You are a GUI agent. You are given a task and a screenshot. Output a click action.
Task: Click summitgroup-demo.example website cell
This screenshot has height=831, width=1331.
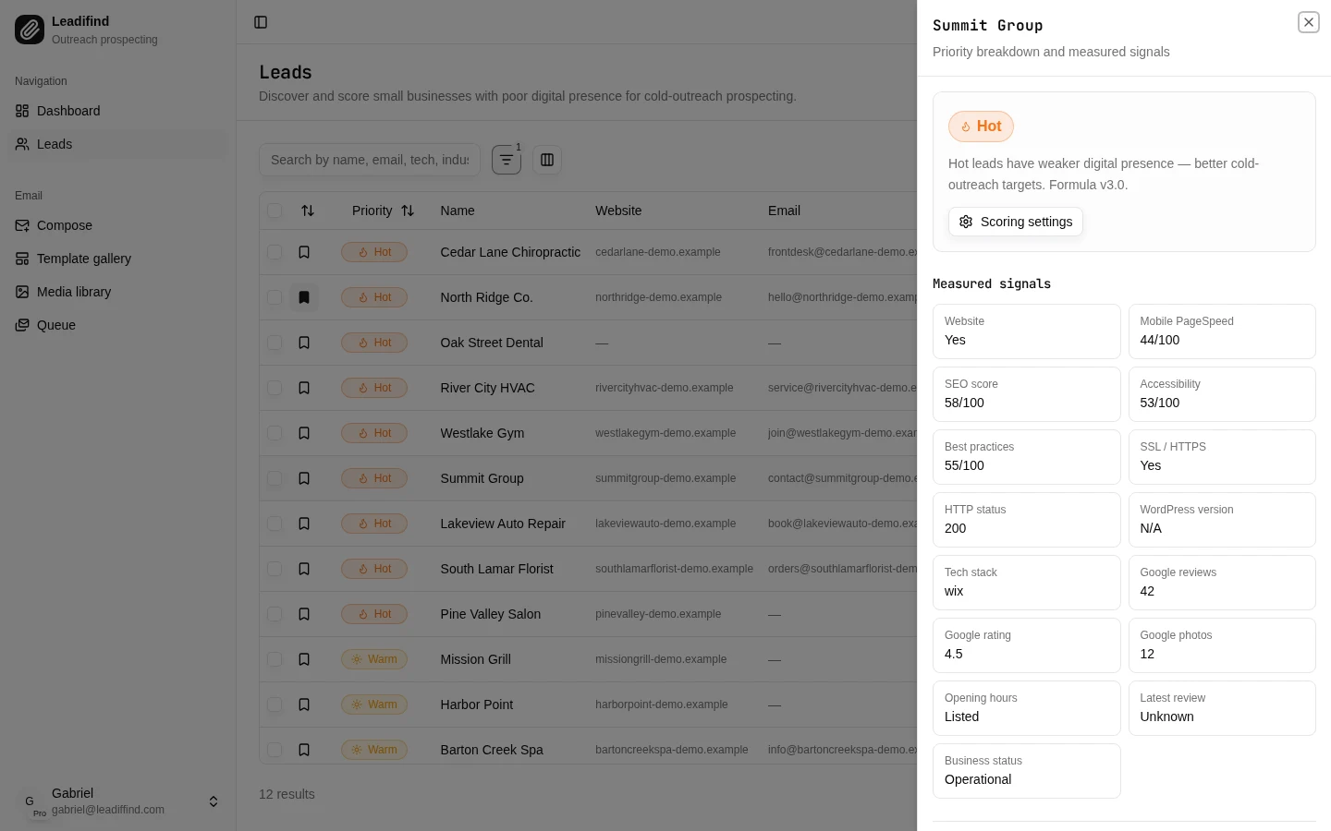coord(665,478)
